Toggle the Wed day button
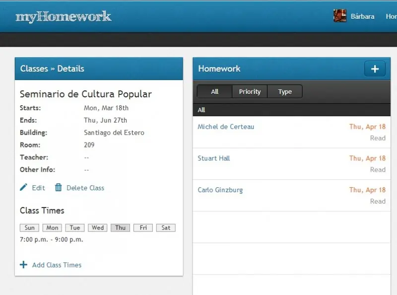This screenshot has height=295, width=397. point(98,228)
